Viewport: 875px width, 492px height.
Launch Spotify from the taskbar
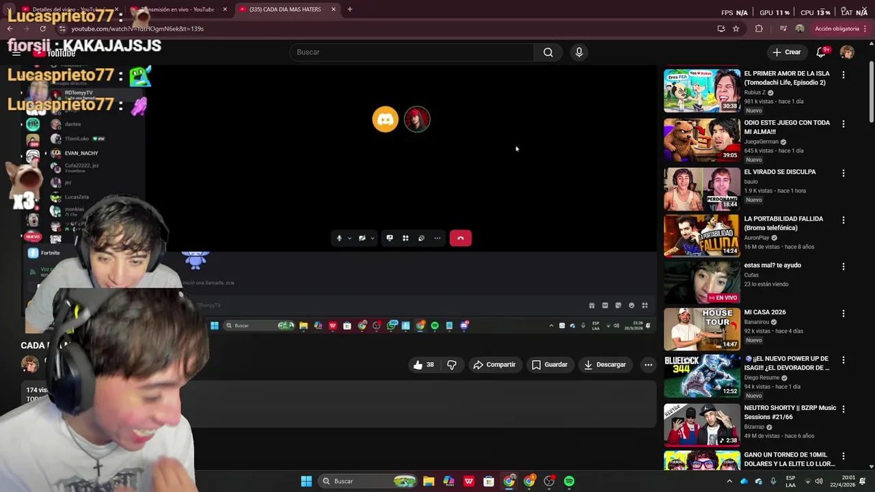569,481
